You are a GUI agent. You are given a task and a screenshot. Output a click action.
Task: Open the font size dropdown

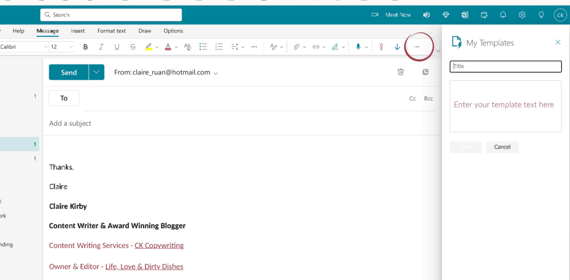62,47
